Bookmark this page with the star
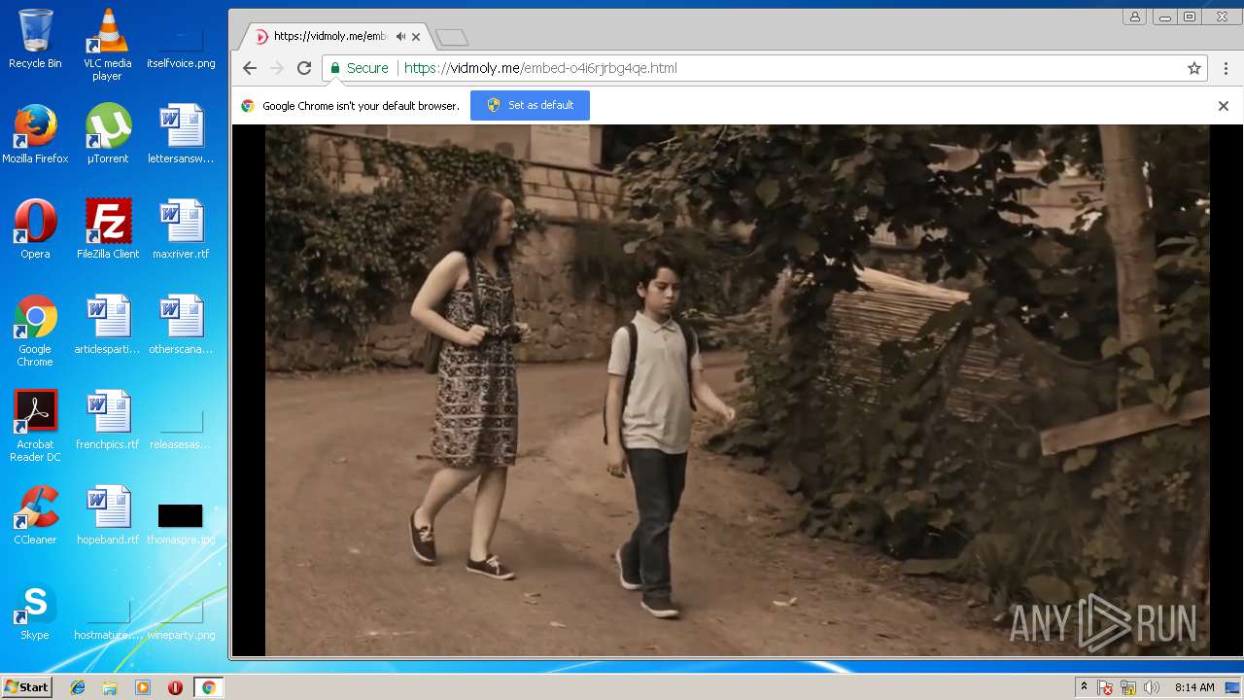Image resolution: width=1244 pixels, height=700 pixels. pos(1194,68)
